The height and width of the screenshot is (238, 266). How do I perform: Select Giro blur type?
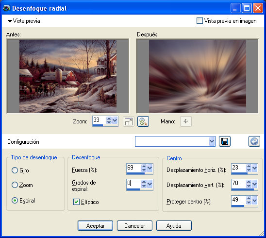coord(15,170)
